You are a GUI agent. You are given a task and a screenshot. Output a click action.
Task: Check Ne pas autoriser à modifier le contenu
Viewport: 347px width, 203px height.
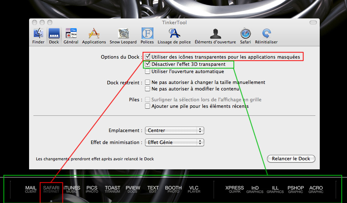[x=148, y=89]
